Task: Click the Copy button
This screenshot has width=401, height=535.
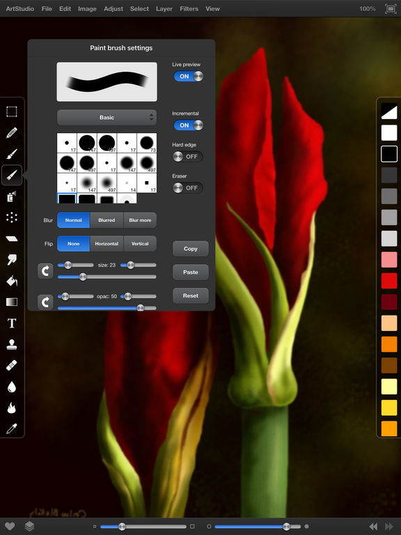Action: click(x=191, y=249)
